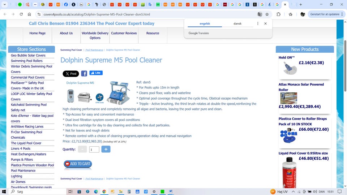The image size is (347, 195).
Task: Open the Dolphin Supreme M5 product image
Action: pos(98,92)
